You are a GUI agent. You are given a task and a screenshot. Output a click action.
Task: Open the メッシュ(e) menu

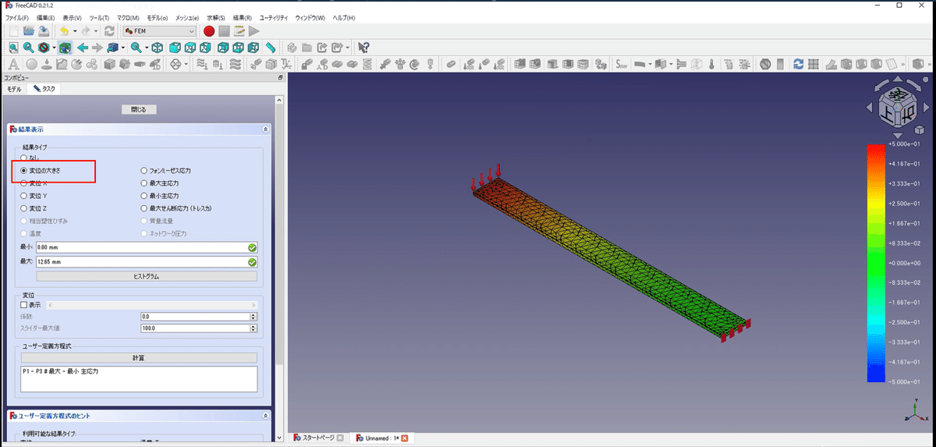click(x=187, y=17)
